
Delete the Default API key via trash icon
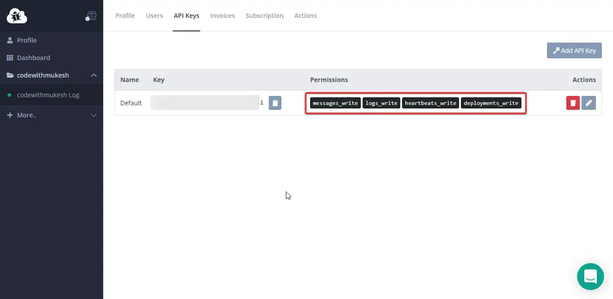pos(573,103)
